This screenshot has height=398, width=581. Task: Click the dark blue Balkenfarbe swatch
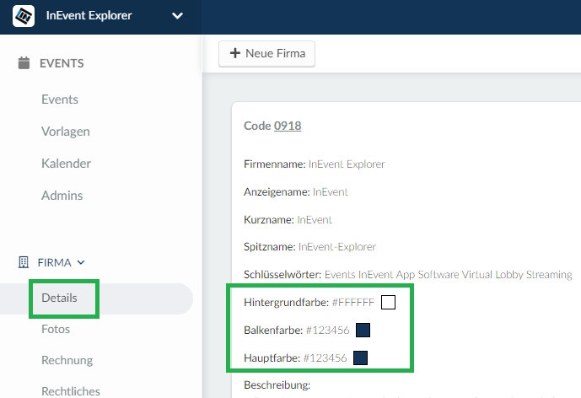click(x=363, y=331)
